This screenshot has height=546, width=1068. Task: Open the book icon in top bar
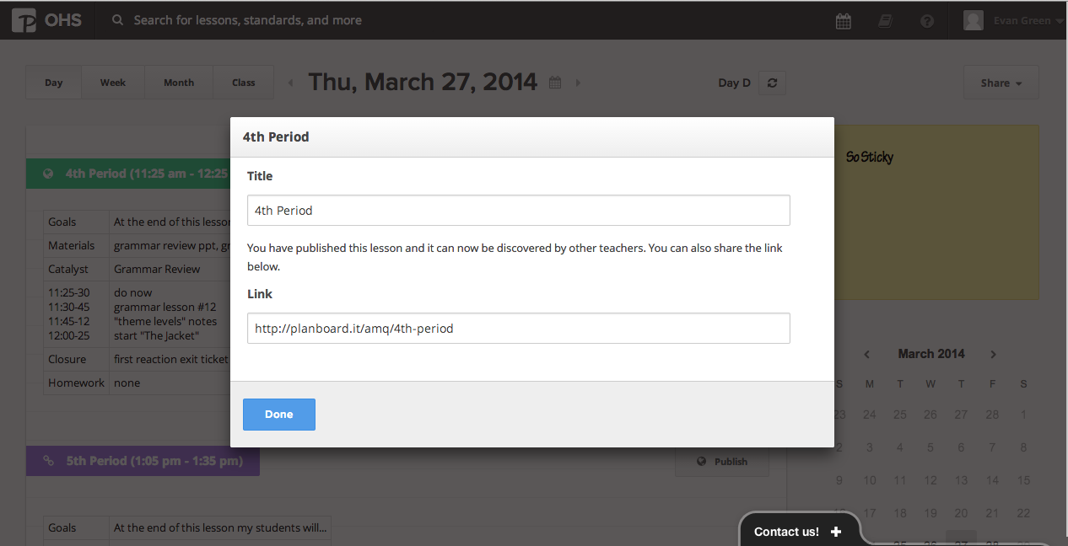pos(885,21)
